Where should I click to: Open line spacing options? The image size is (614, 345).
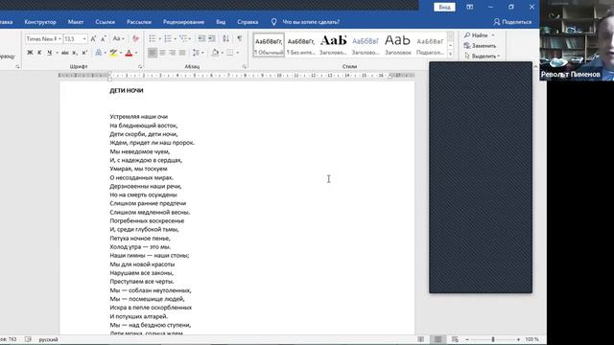click(196, 53)
